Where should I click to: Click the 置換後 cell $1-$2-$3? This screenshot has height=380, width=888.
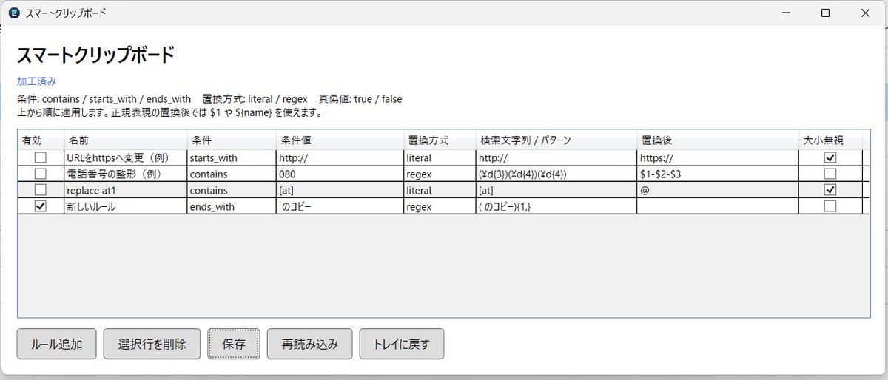[718, 174]
